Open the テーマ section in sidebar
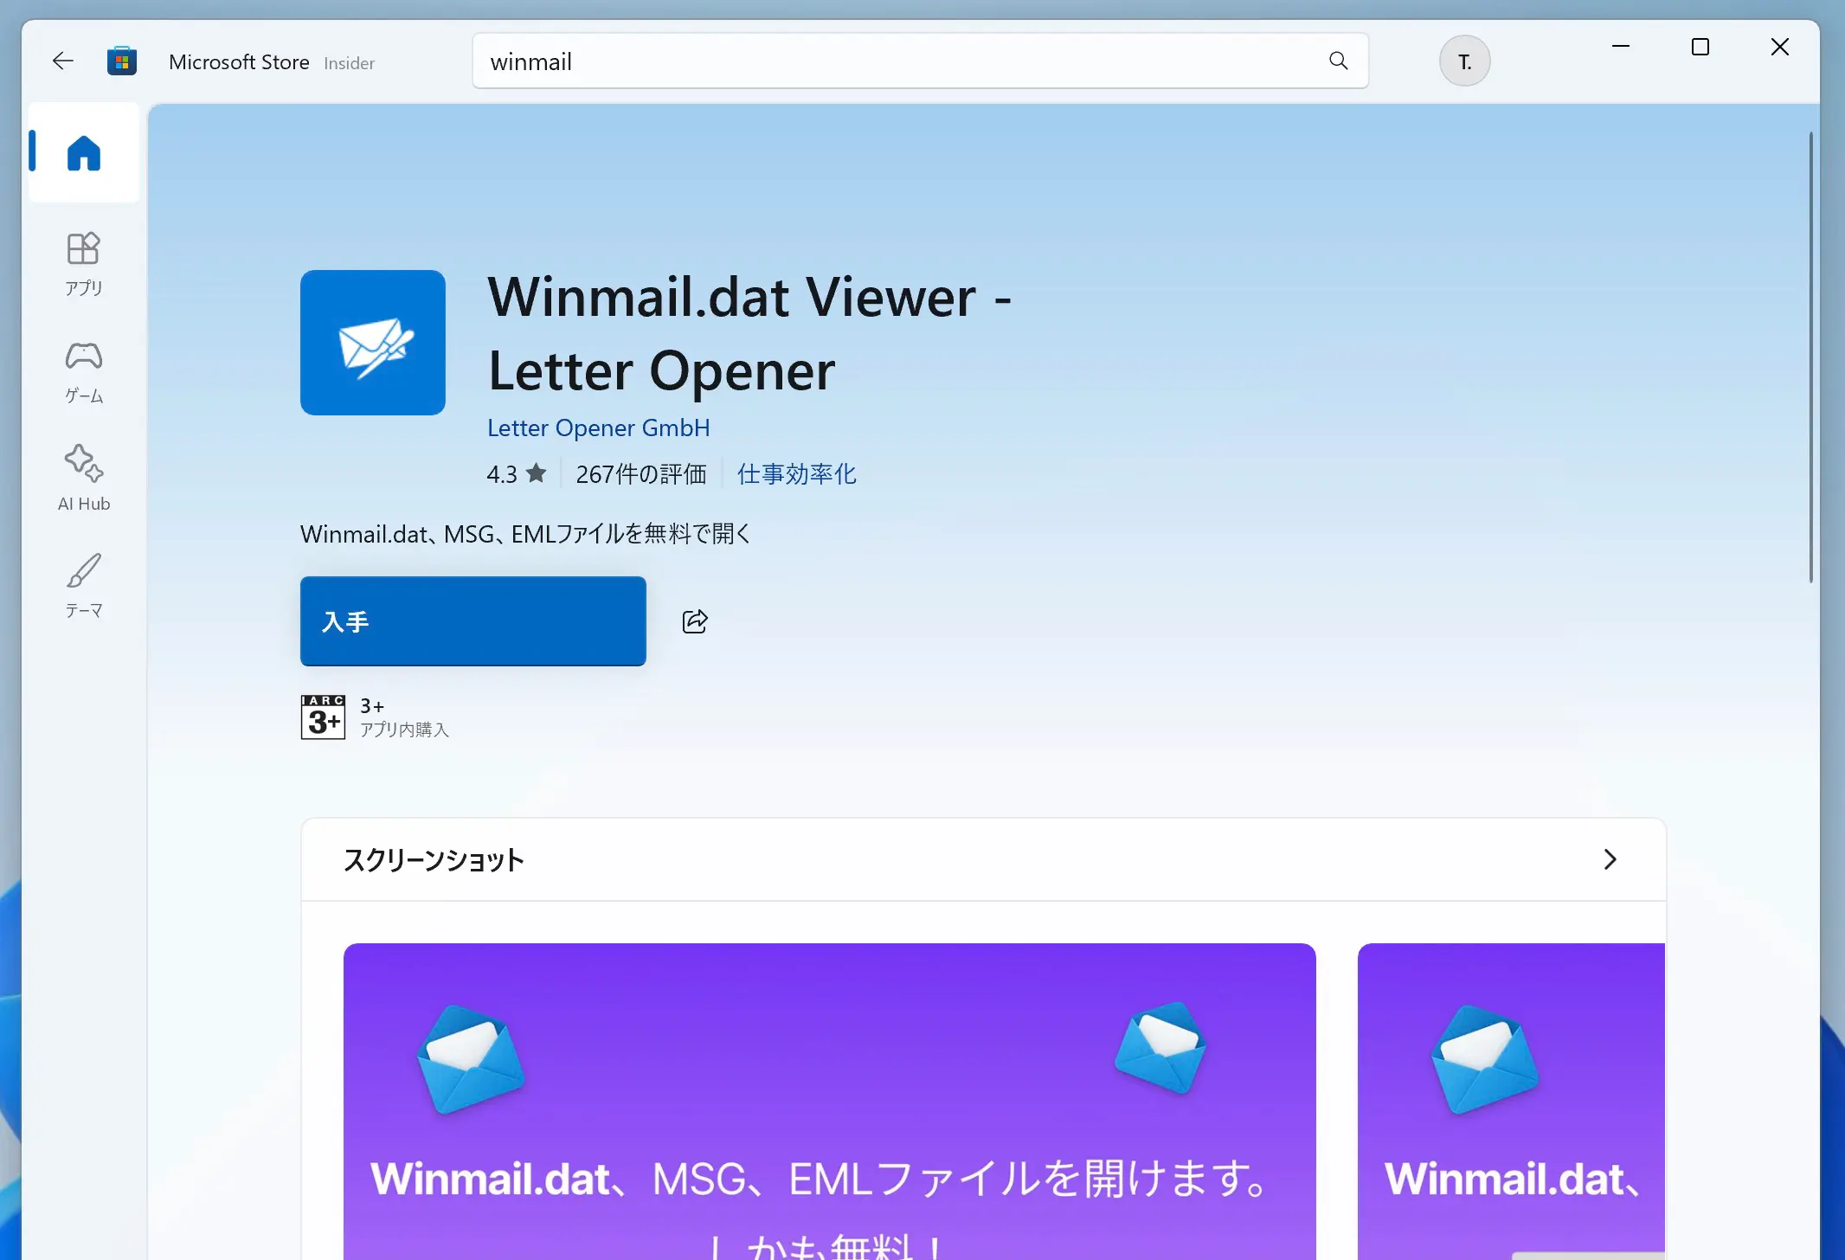Image resolution: width=1845 pixels, height=1260 pixels. [83, 585]
